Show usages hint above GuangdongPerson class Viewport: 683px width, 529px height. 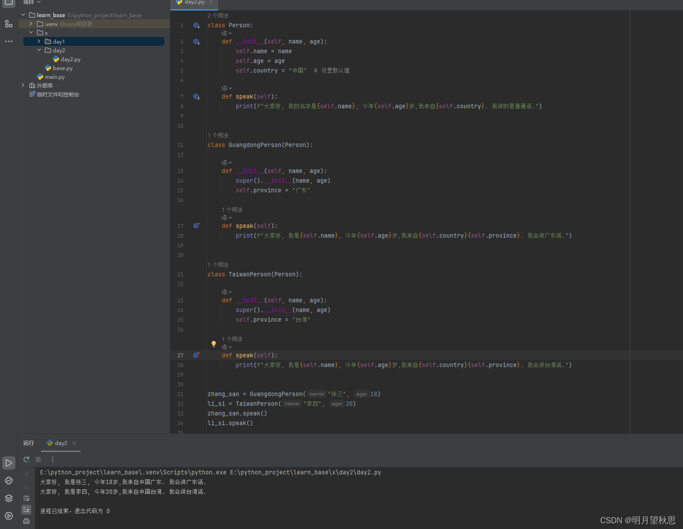point(218,136)
